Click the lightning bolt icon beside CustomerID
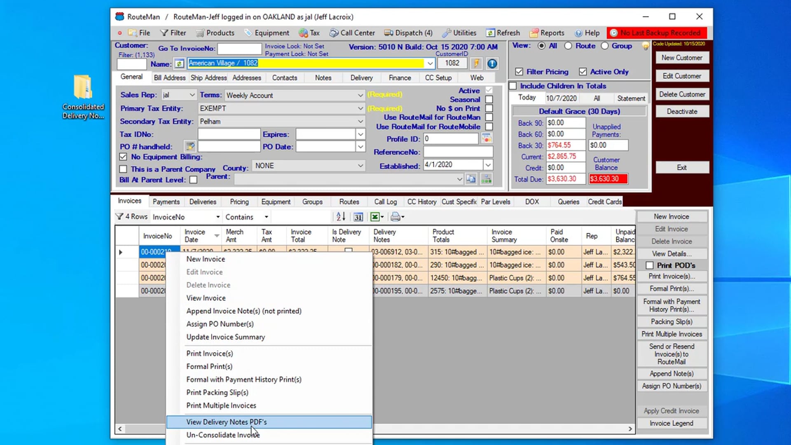 pyautogui.click(x=477, y=63)
